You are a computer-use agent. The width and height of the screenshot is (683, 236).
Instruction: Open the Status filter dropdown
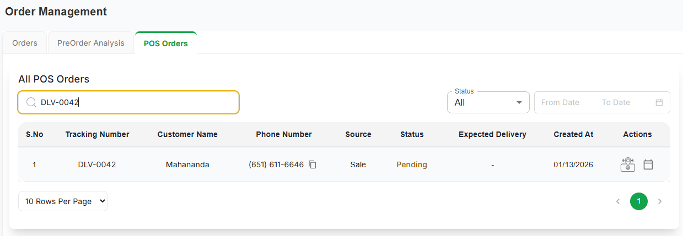click(488, 102)
